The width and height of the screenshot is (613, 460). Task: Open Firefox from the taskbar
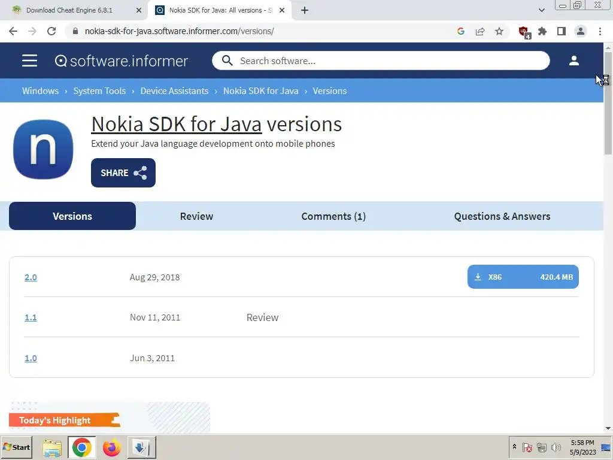coord(112,447)
